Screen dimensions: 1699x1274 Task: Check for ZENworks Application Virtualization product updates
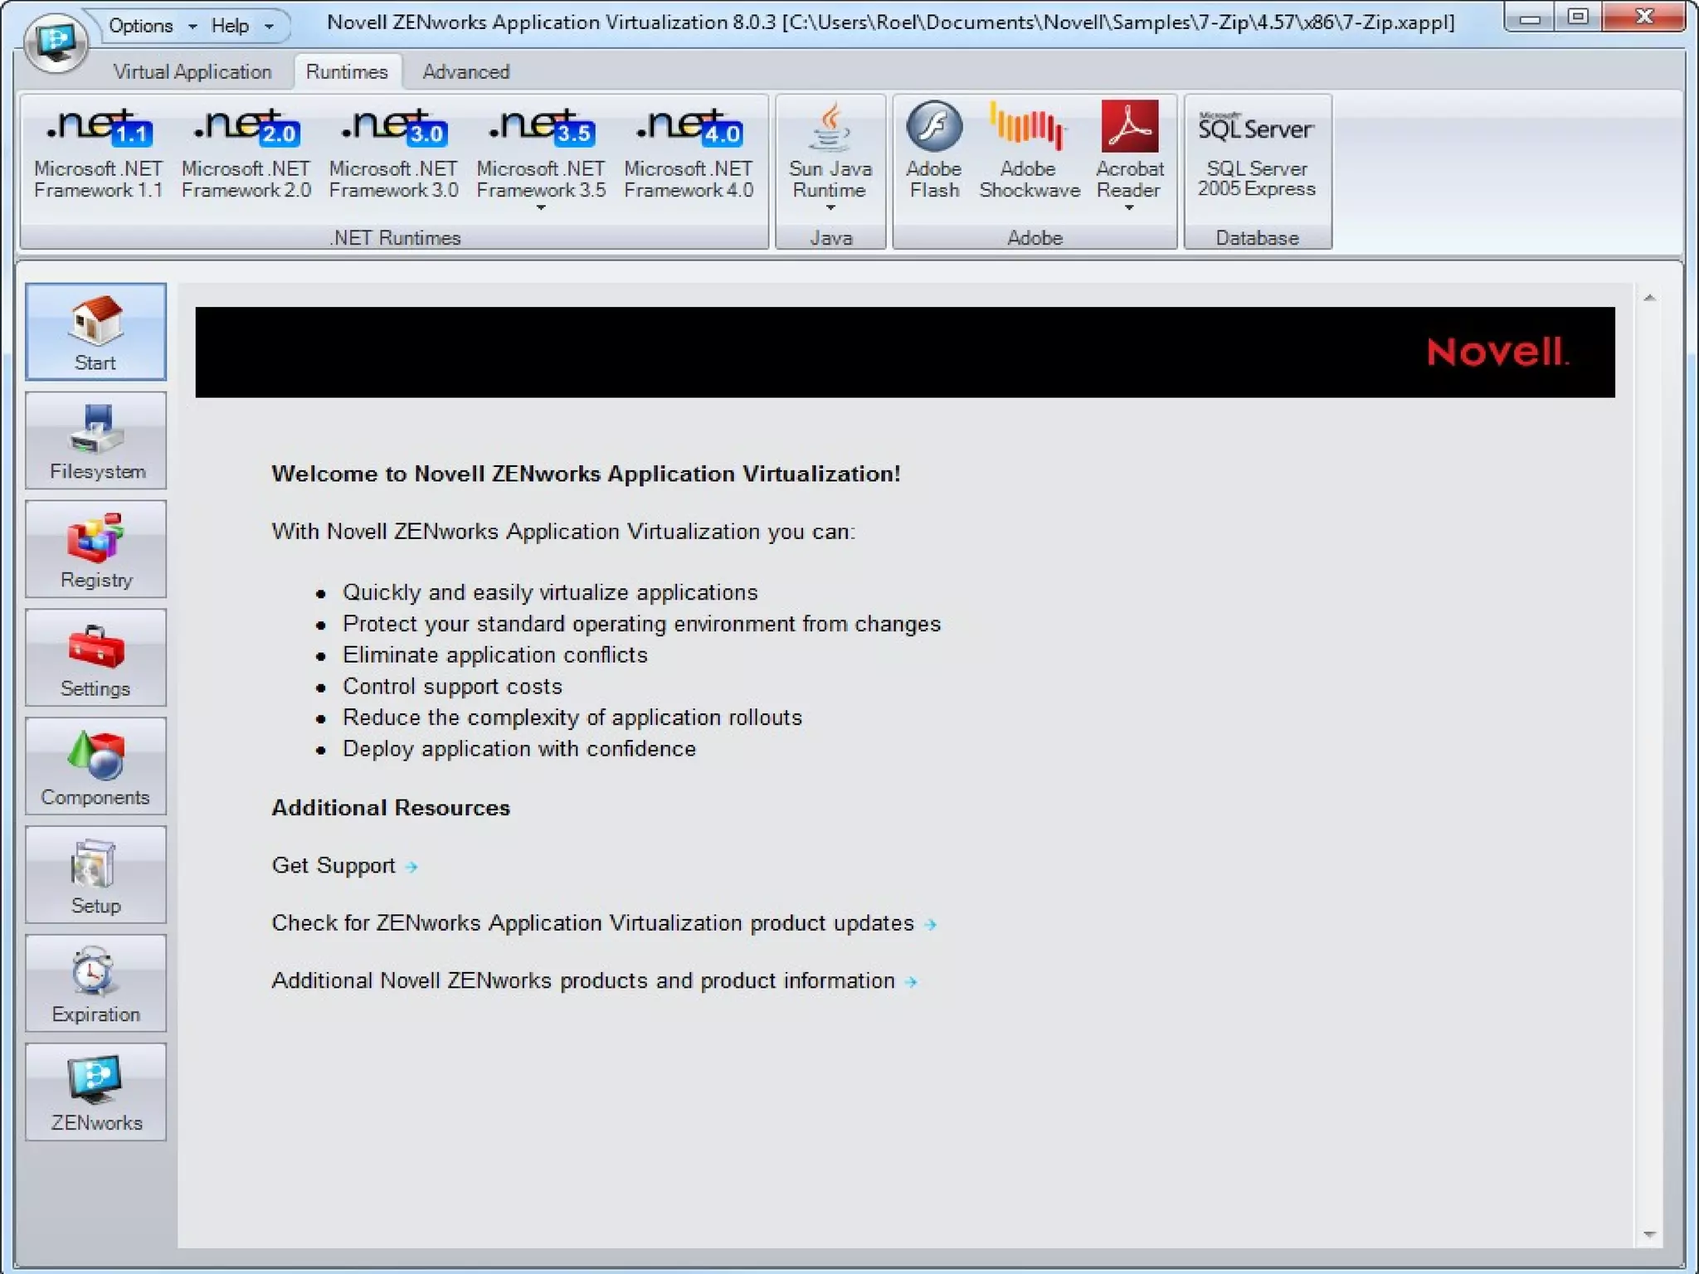tap(604, 923)
